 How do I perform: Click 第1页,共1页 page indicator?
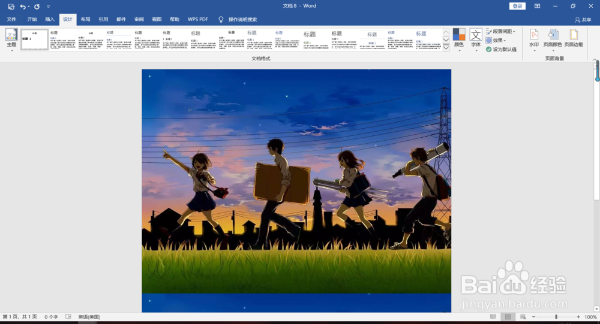click(x=20, y=317)
